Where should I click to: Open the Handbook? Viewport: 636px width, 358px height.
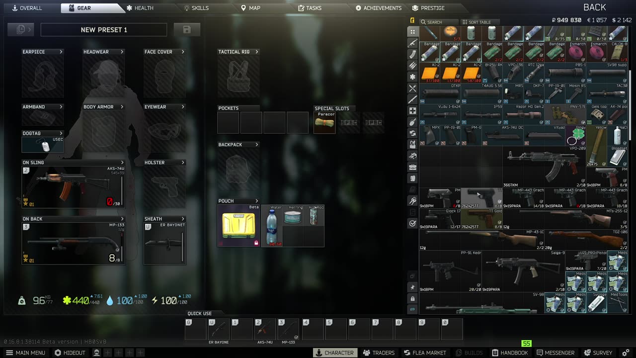(x=509, y=353)
